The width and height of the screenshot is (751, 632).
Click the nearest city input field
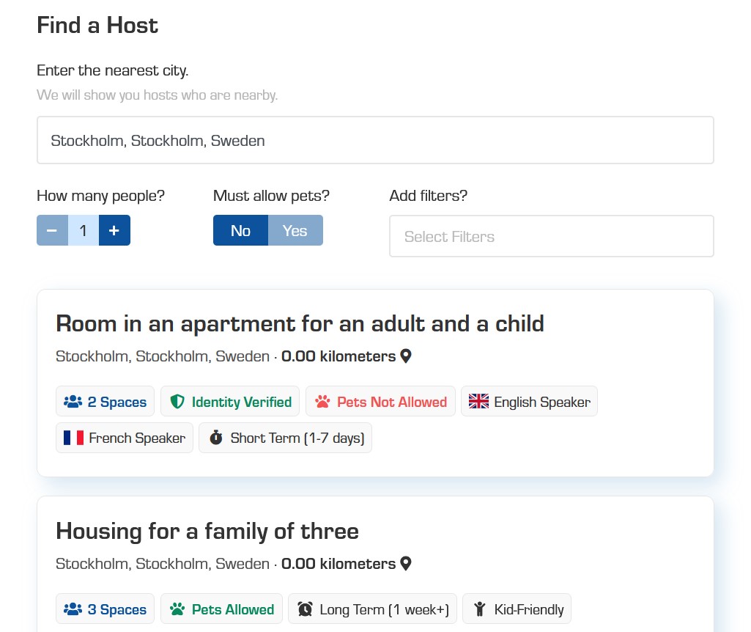tap(375, 141)
